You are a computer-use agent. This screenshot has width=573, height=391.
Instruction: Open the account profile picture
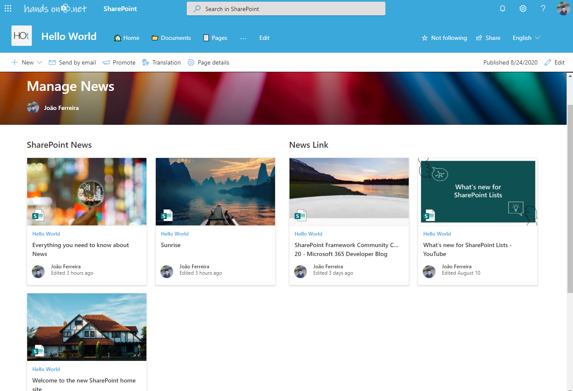(x=563, y=8)
